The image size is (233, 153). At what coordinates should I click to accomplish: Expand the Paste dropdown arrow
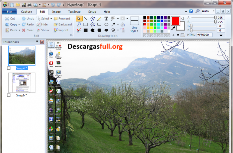pos(19,30)
